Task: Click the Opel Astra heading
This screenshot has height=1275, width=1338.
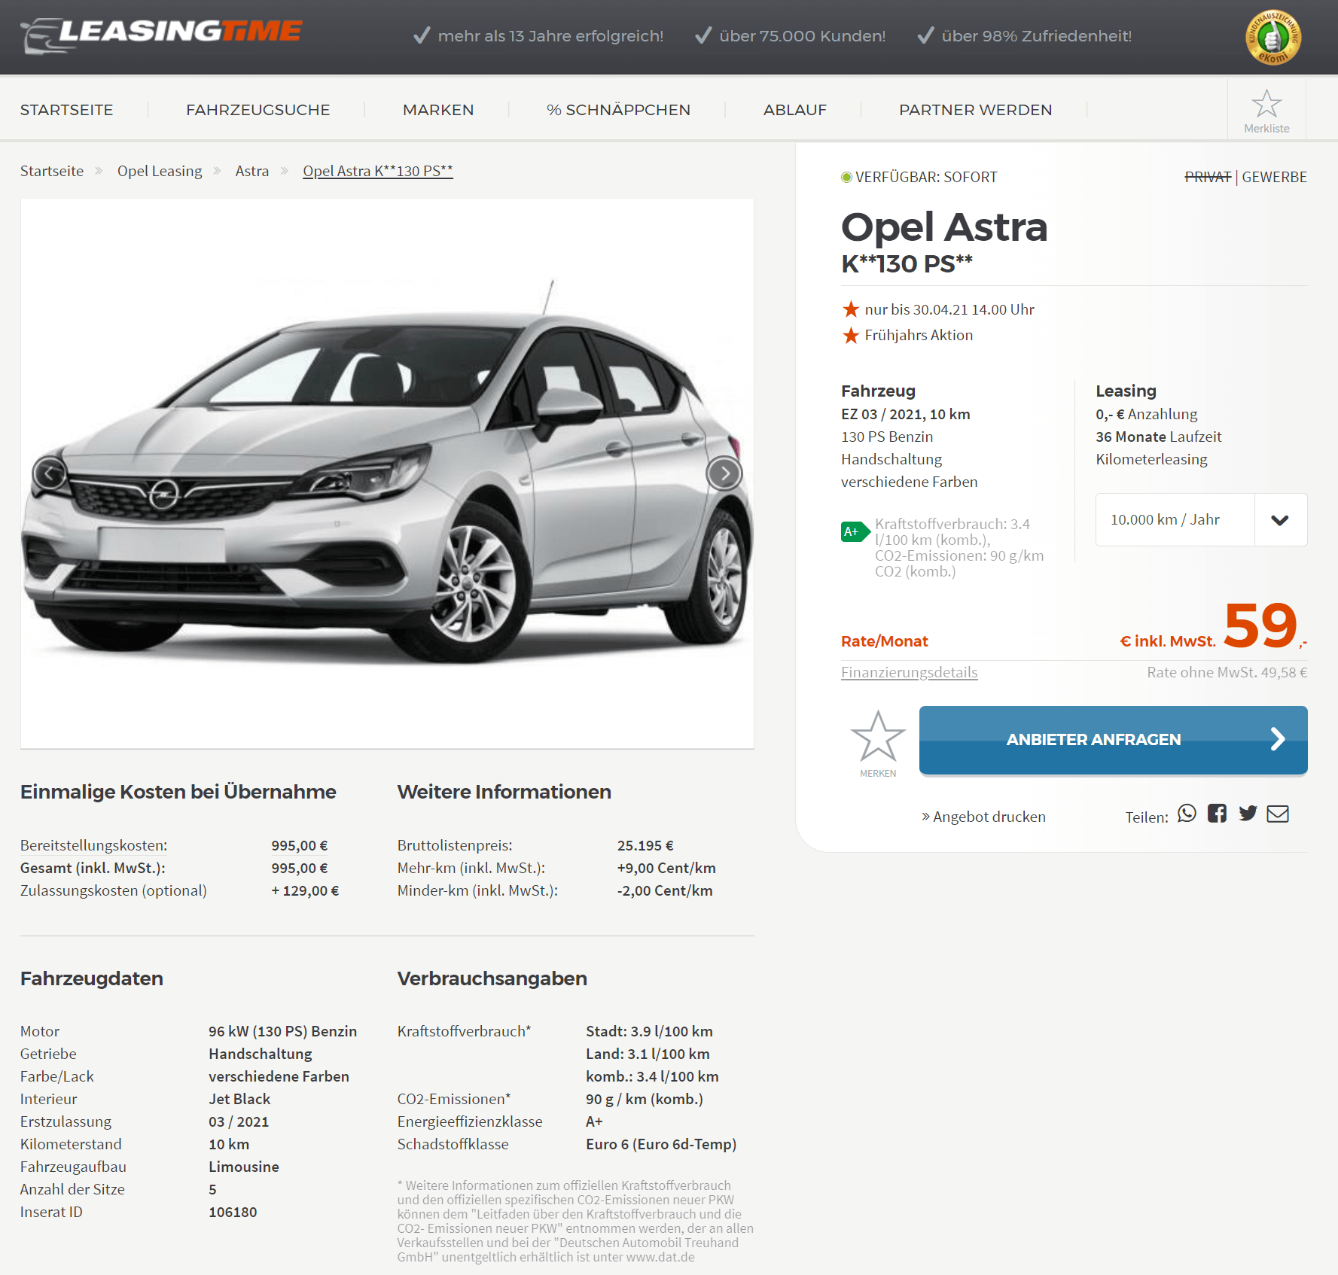Action: tap(944, 227)
